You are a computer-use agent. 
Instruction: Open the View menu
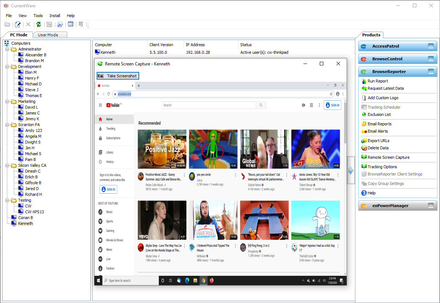tap(23, 16)
